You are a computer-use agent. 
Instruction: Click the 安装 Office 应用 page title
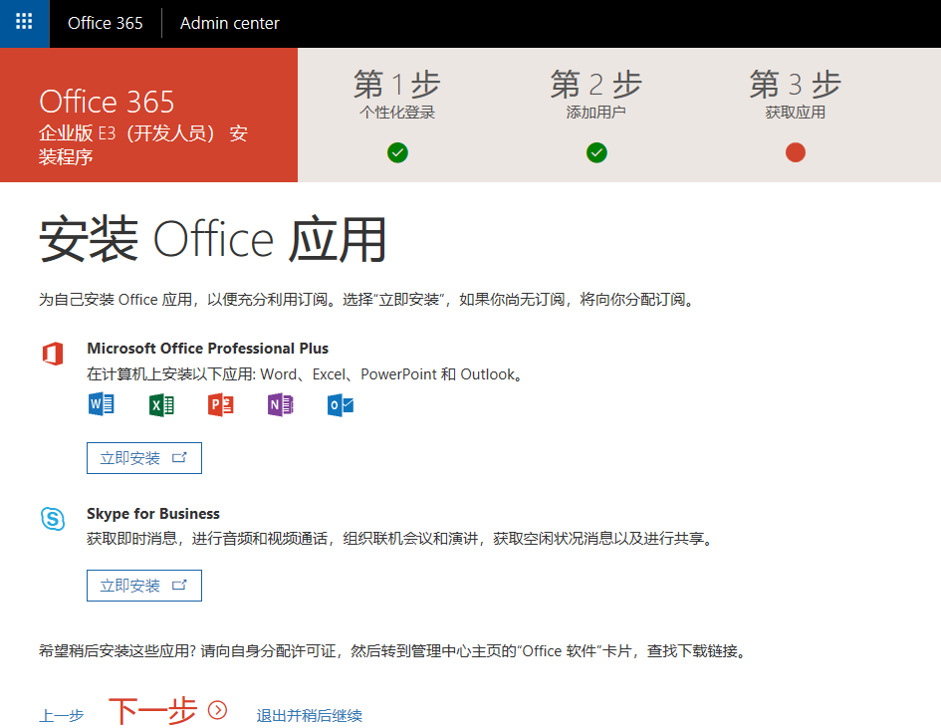click(213, 240)
